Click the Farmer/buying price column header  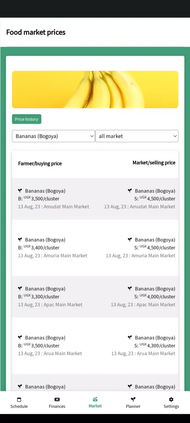40,163
